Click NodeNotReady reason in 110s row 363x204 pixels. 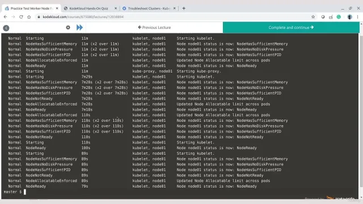pyautogui.click(x=39, y=137)
